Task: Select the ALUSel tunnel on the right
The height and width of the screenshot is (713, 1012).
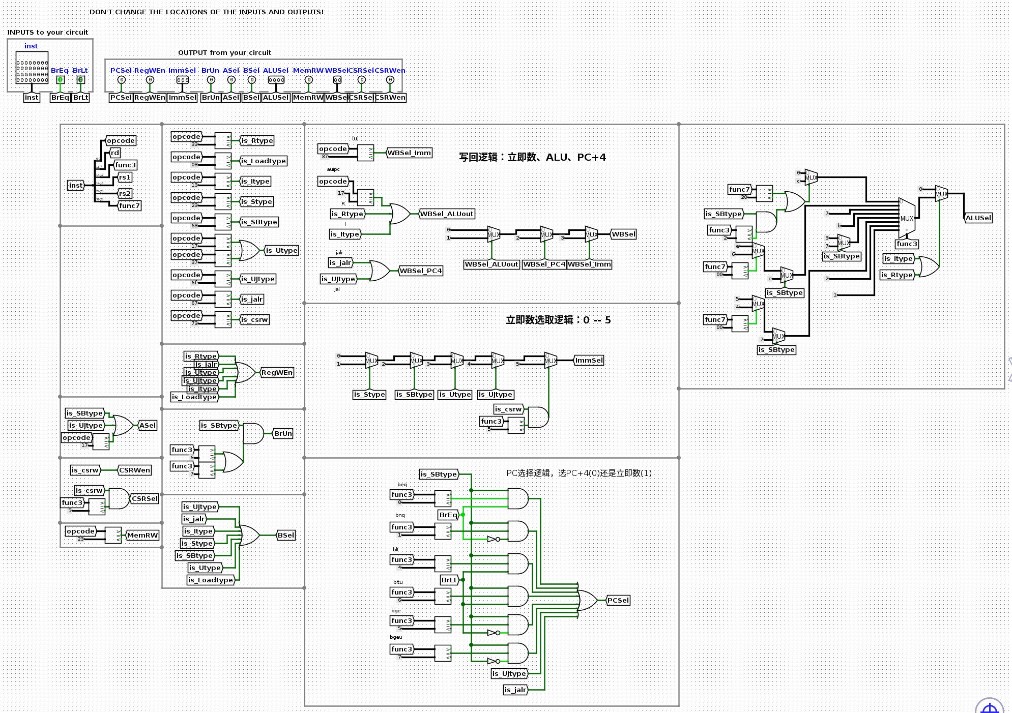Action: pos(978,218)
